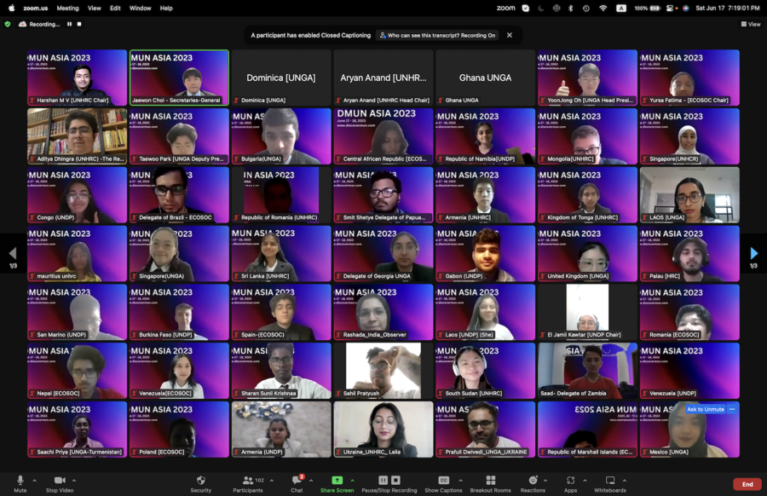Toggle Stop Video camera button
The width and height of the screenshot is (767, 496).
[x=60, y=482]
